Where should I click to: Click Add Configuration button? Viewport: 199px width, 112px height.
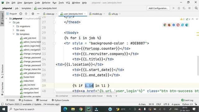[x=158, y=8]
